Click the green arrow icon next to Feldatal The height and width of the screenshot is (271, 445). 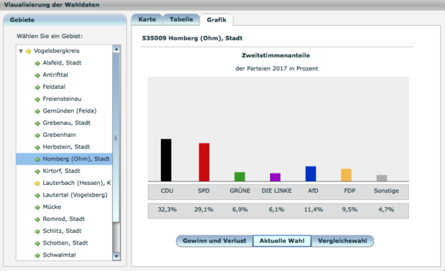tap(37, 87)
